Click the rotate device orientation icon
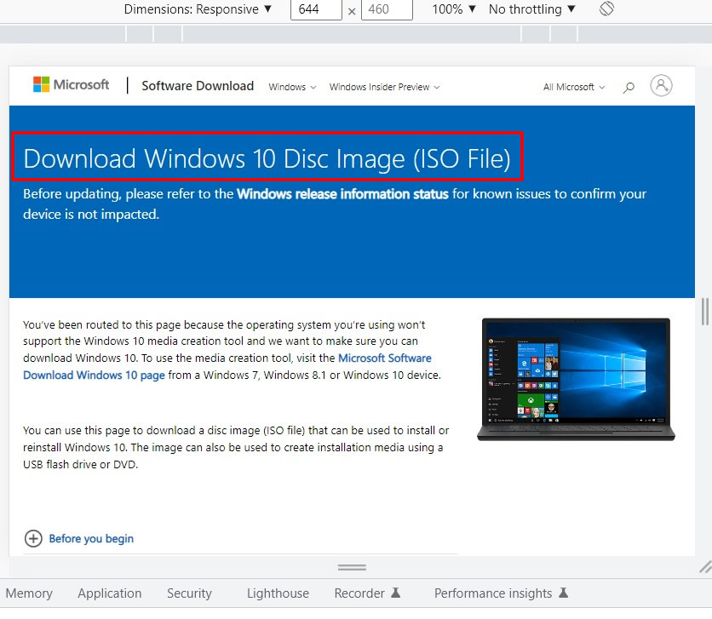Image resolution: width=712 pixels, height=619 pixels. click(606, 9)
